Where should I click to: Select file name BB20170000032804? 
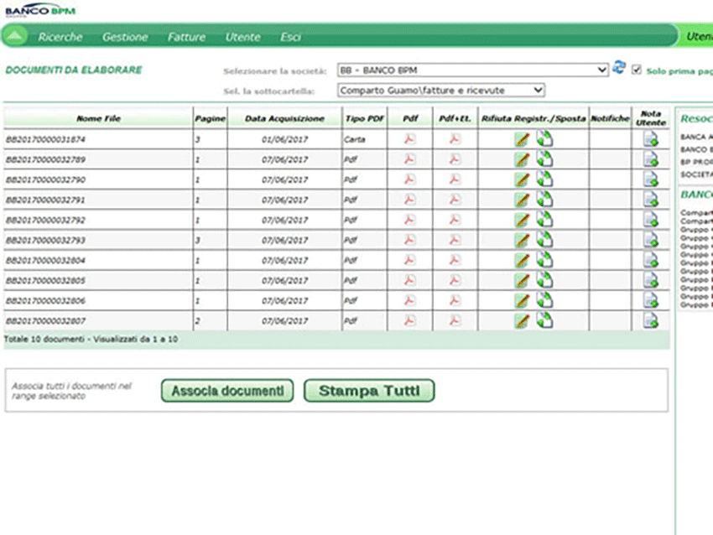pyautogui.click(x=45, y=261)
